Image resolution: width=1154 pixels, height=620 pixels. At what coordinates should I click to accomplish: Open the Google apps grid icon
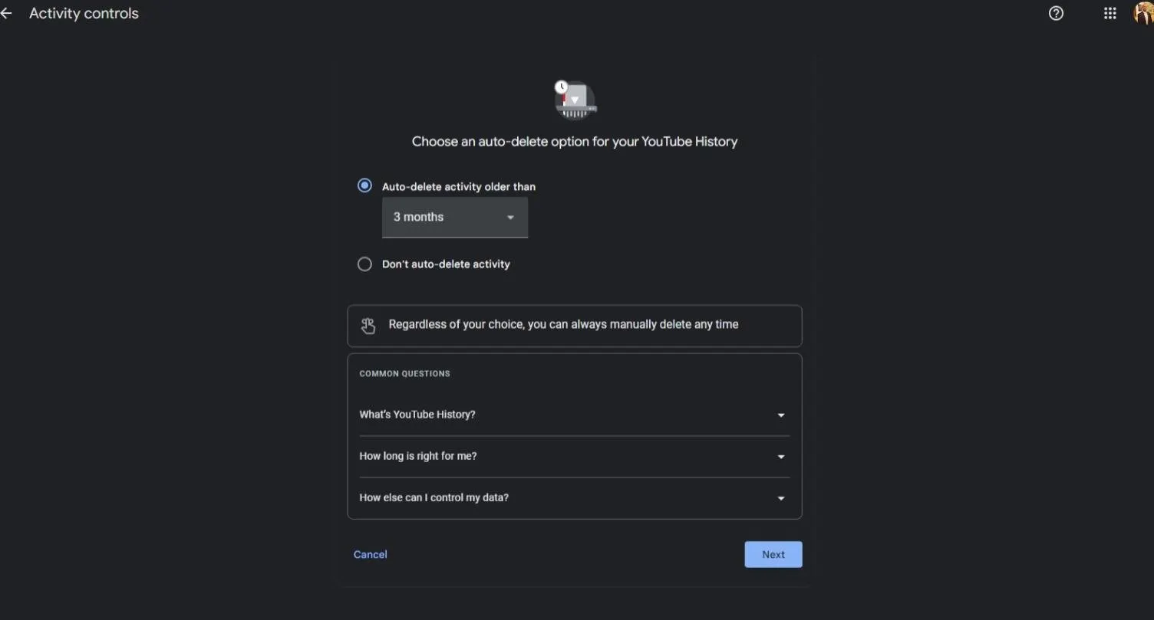(1109, 13)
